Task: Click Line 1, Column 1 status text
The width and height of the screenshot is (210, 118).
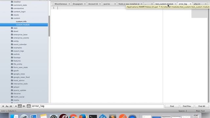Action: (9, 111)
